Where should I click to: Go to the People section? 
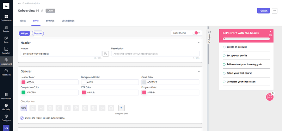point(6,29)
